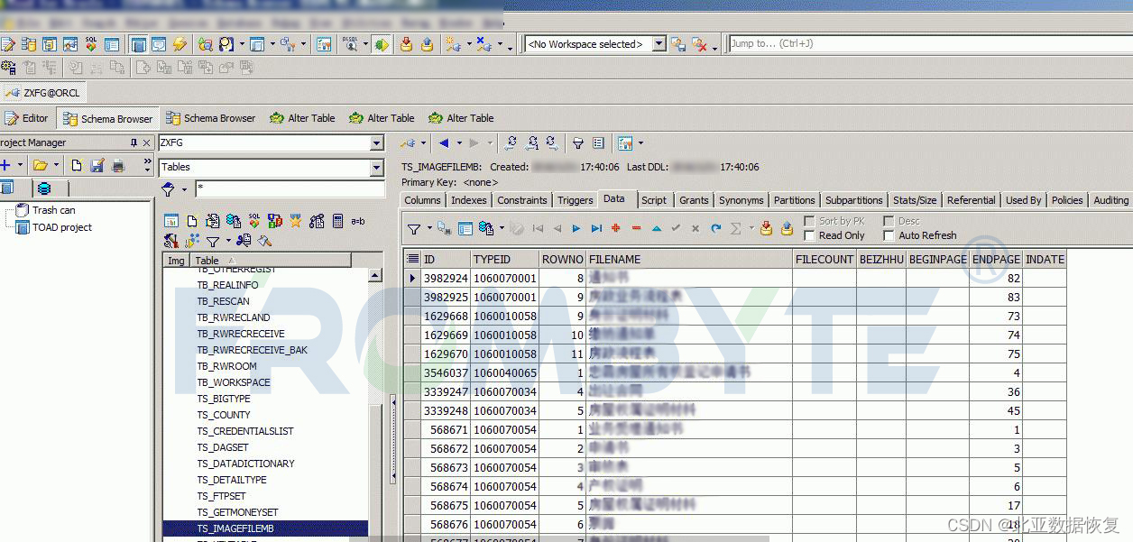This screenshot has height=542, width=1133.
Task: Click the calculator icon in object toolbar
Action: [337, 221]
